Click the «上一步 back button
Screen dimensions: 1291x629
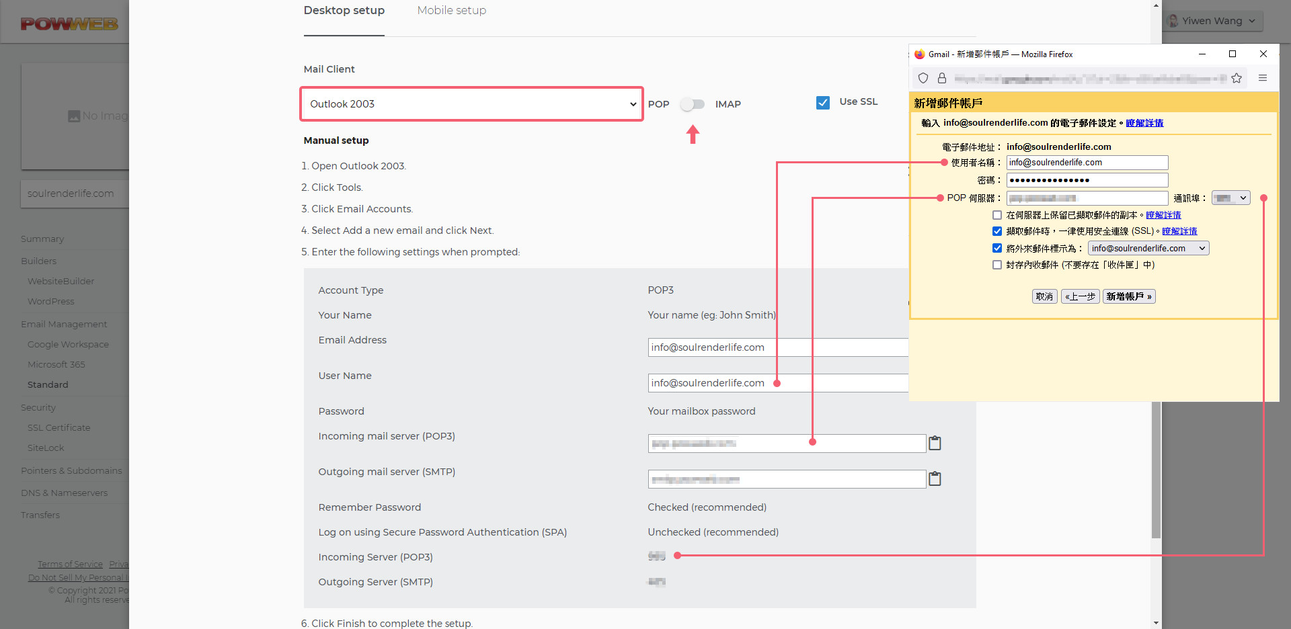pos(1081,296)
